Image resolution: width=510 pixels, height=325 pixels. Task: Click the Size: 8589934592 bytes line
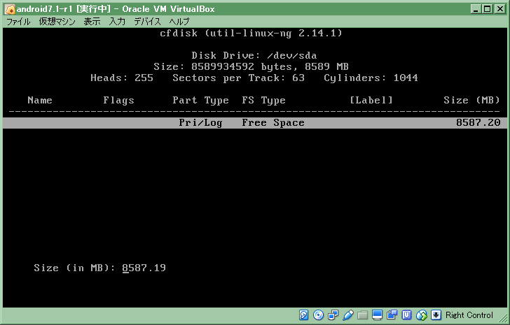(251, 67)
